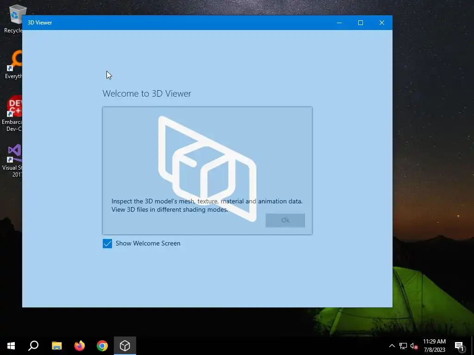Click the 3D Viewer title bar text
This screenshot has width=474, height=355.
pyautogui.click(x=40, y=23)
